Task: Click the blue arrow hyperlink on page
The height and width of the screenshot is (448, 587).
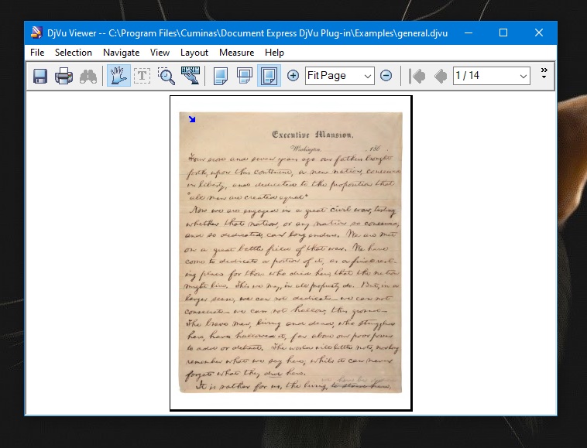Action: pos(192,119)
